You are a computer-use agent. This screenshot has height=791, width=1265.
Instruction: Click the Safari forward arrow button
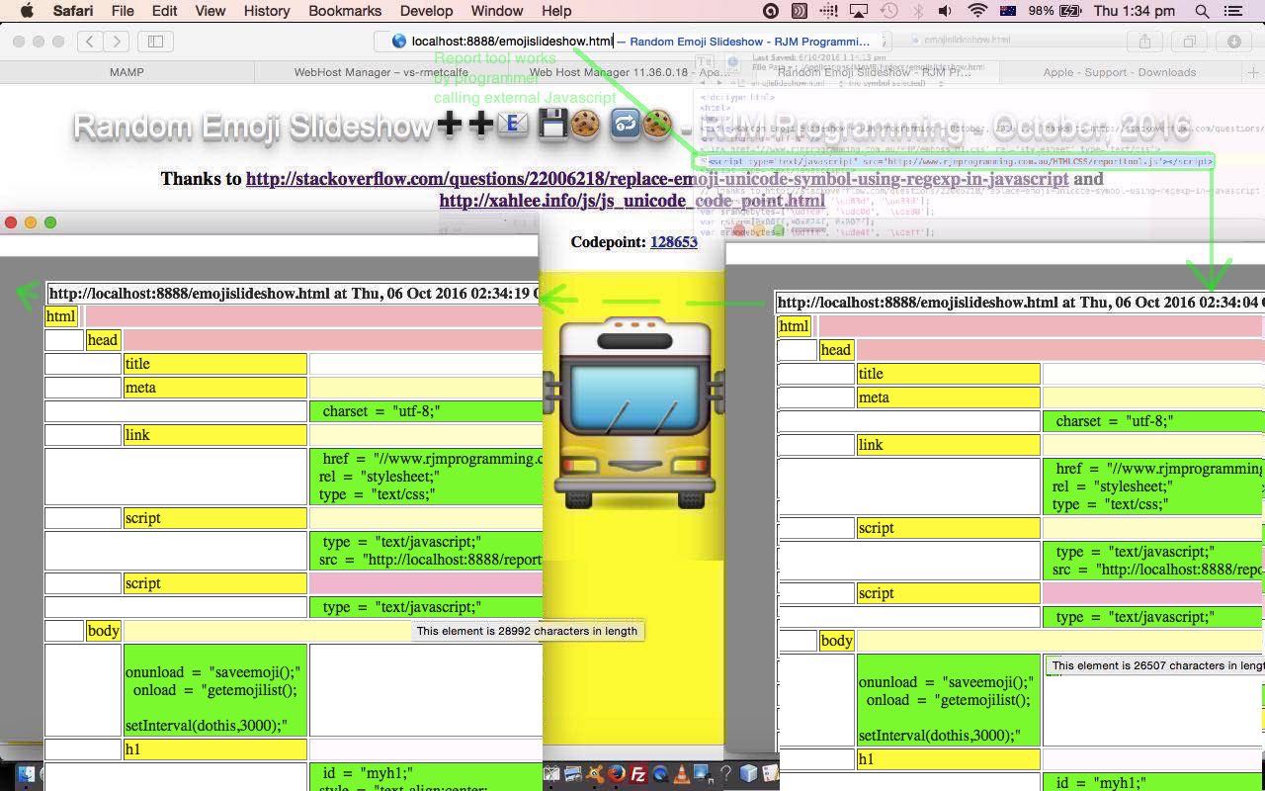click(117, 42)
